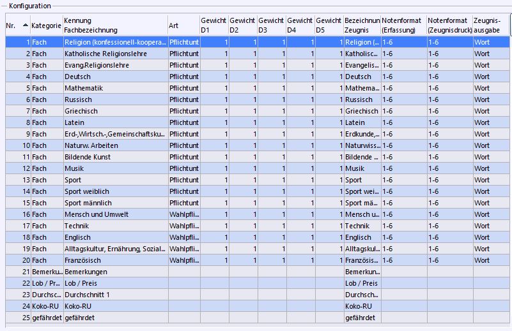Select the Mathematik cell in Fachbezeichnung column
The image size is (512, 331).
coord(114,88)
